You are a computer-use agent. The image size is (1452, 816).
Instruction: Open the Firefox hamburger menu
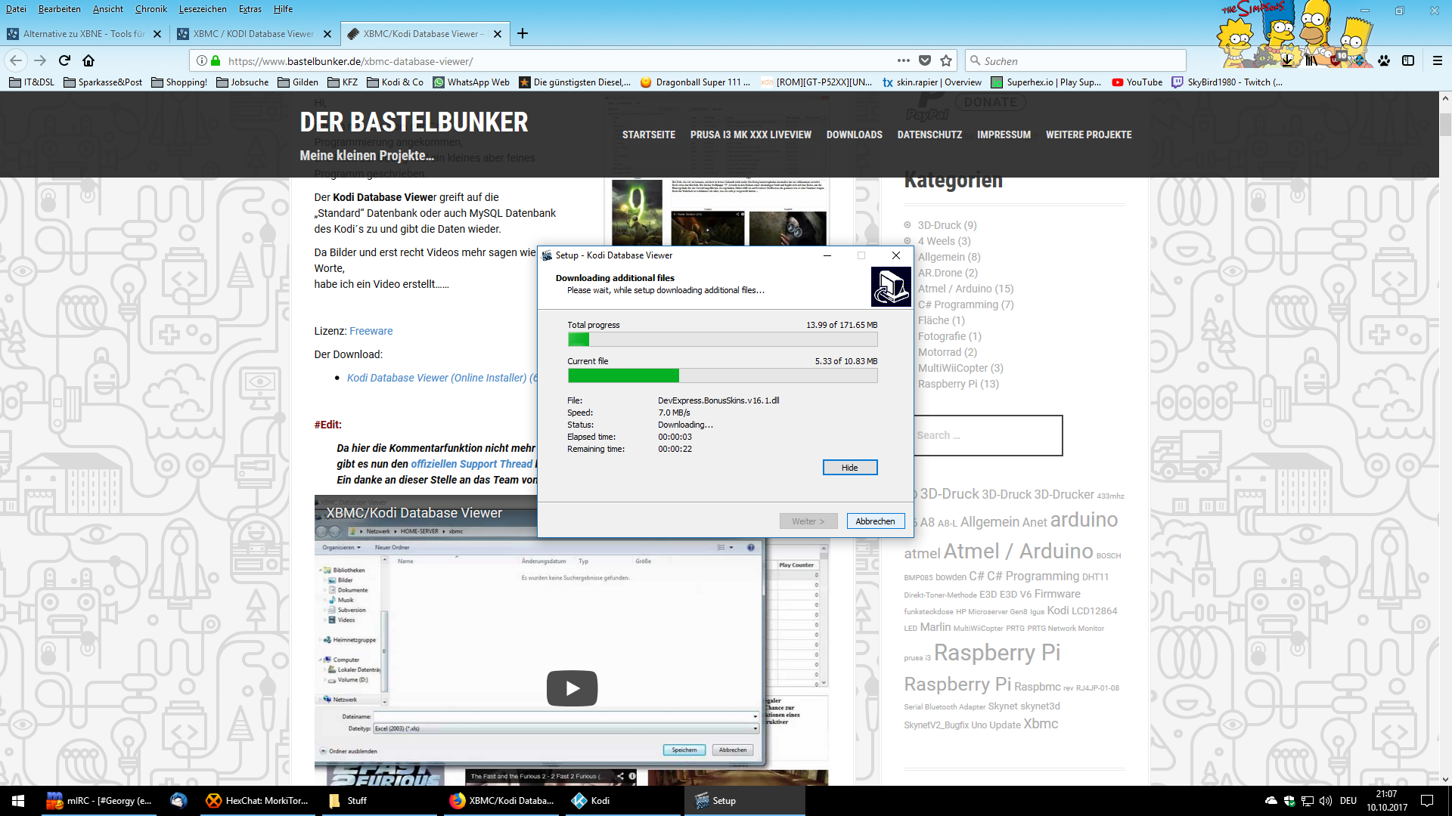1438,60
